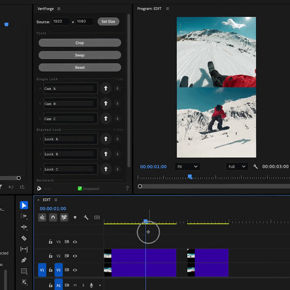Apply Cam B up arrow
Viewport: 290px width, 290px height.
pos(106,103)
